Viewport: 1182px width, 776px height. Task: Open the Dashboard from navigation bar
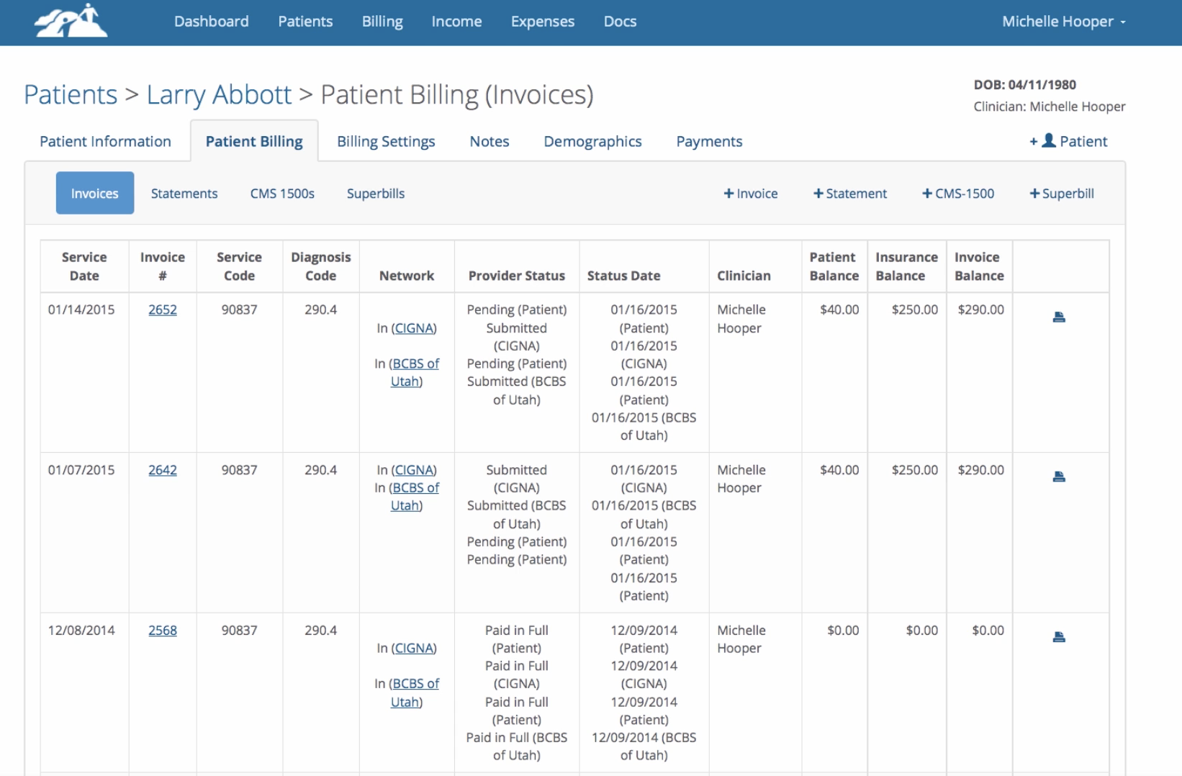[x=212, y=22]
